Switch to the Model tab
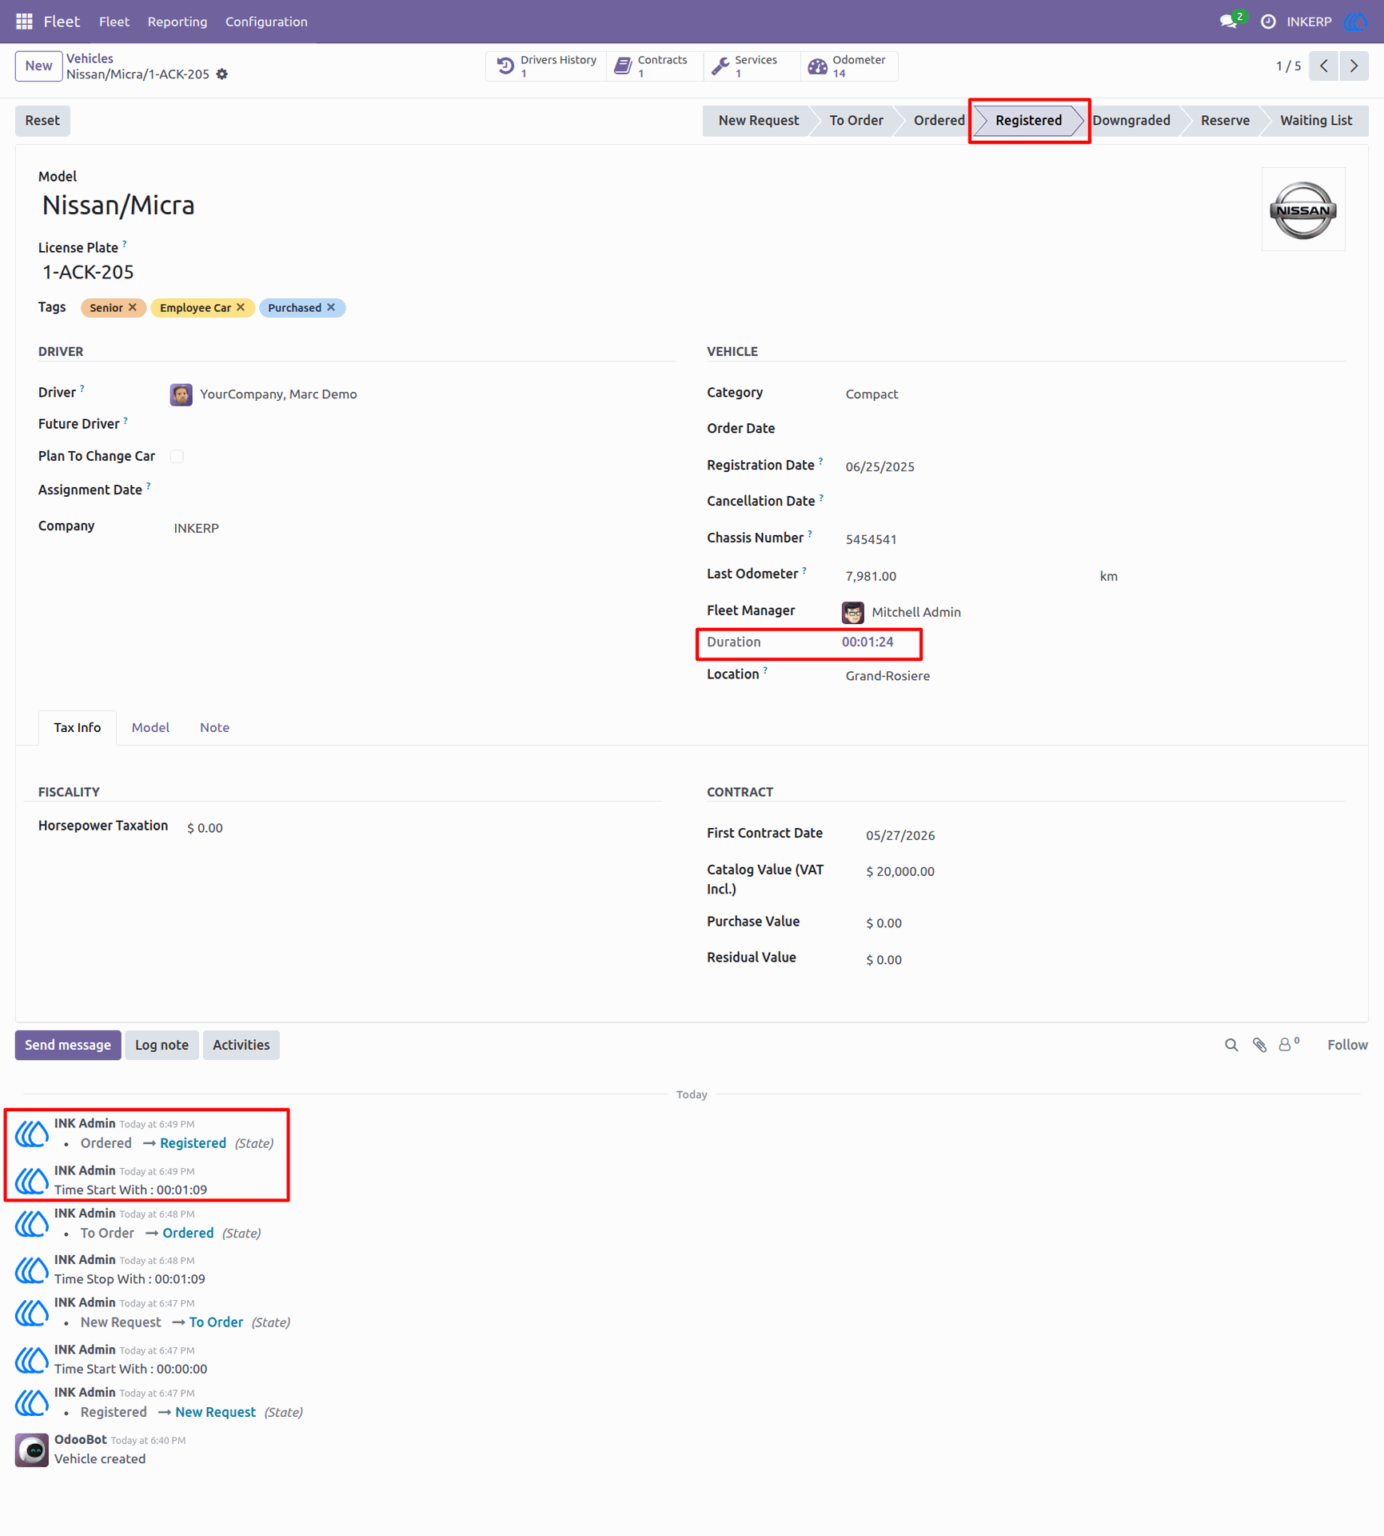The width and height of the screenshot is (1384, 1536). click(x=150, y=727)
